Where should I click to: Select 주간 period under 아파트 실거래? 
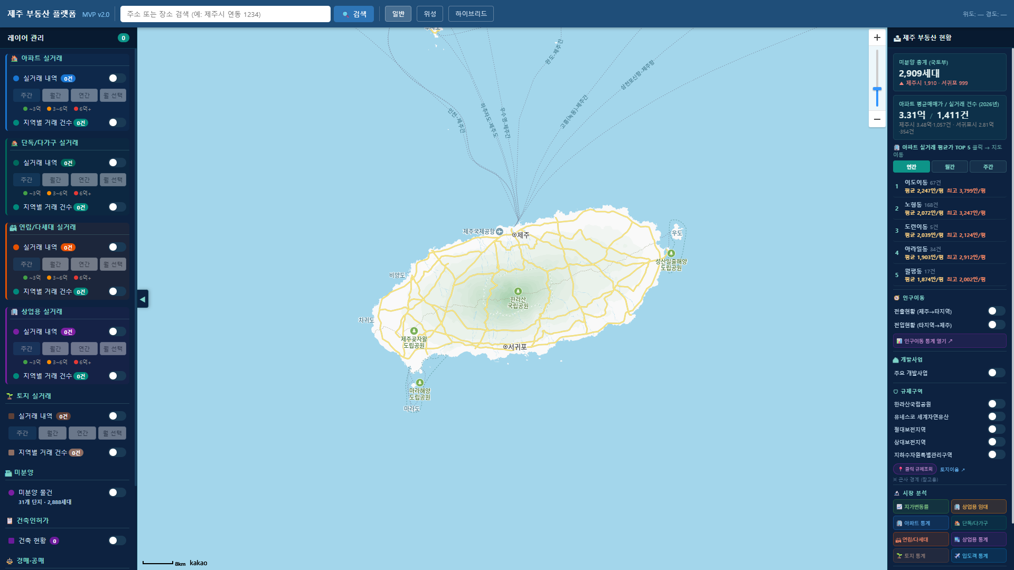pos(26,96)
